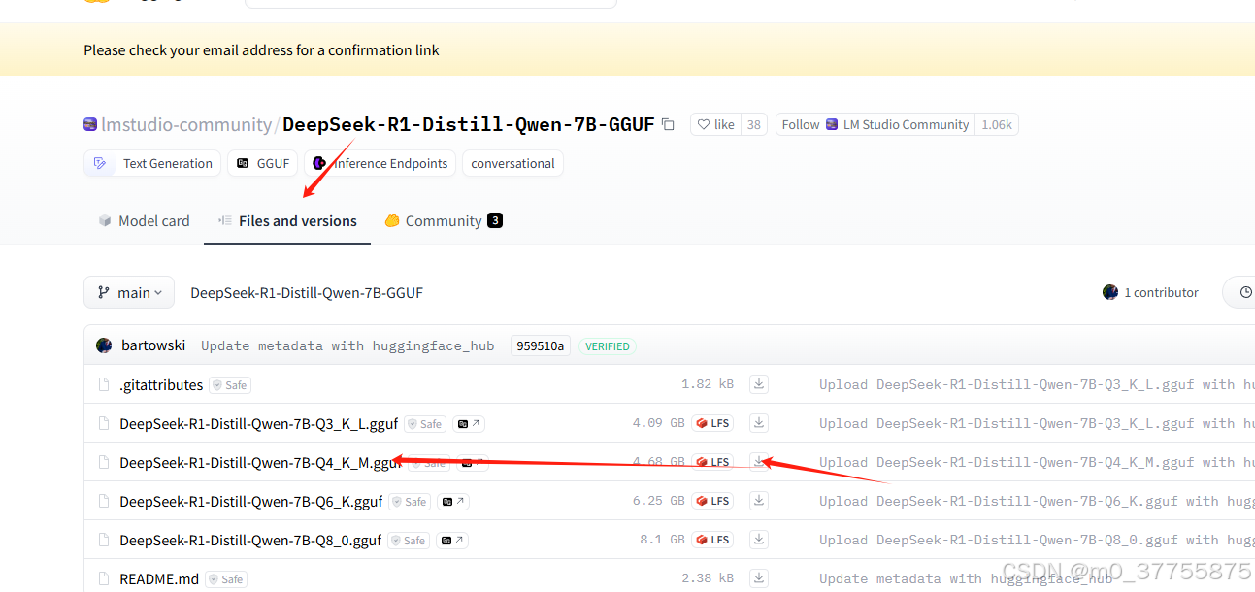Click the 6.25 GB file size

pos(658,501)
